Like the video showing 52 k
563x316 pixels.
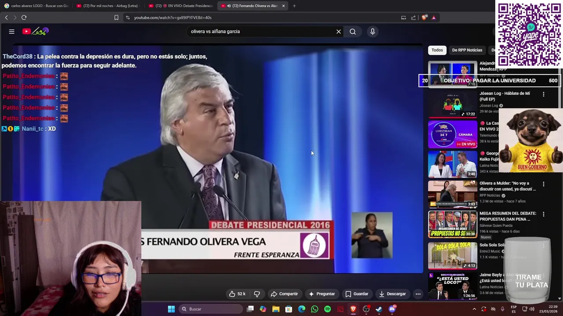coord(237,294)
